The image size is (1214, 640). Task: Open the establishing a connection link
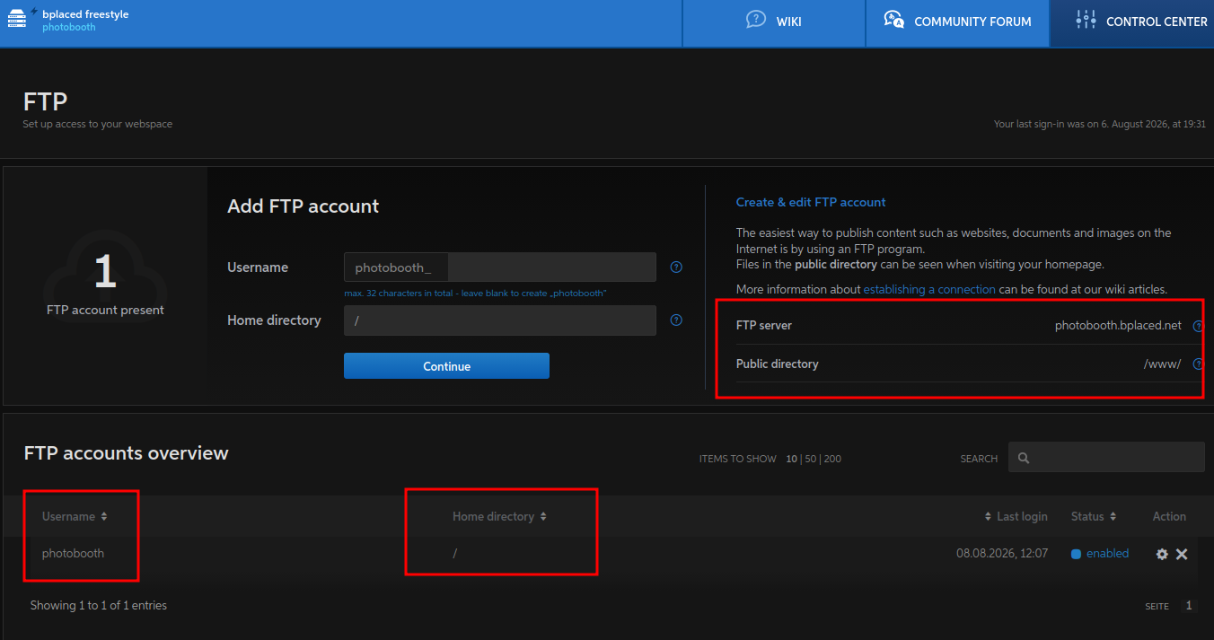(929, 289)
